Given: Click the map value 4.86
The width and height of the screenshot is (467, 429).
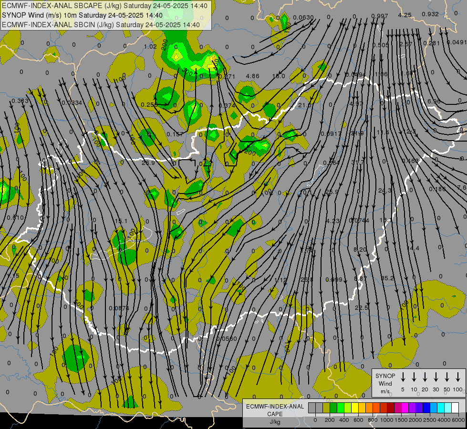Looking at the screenshot, I should 252,76.
